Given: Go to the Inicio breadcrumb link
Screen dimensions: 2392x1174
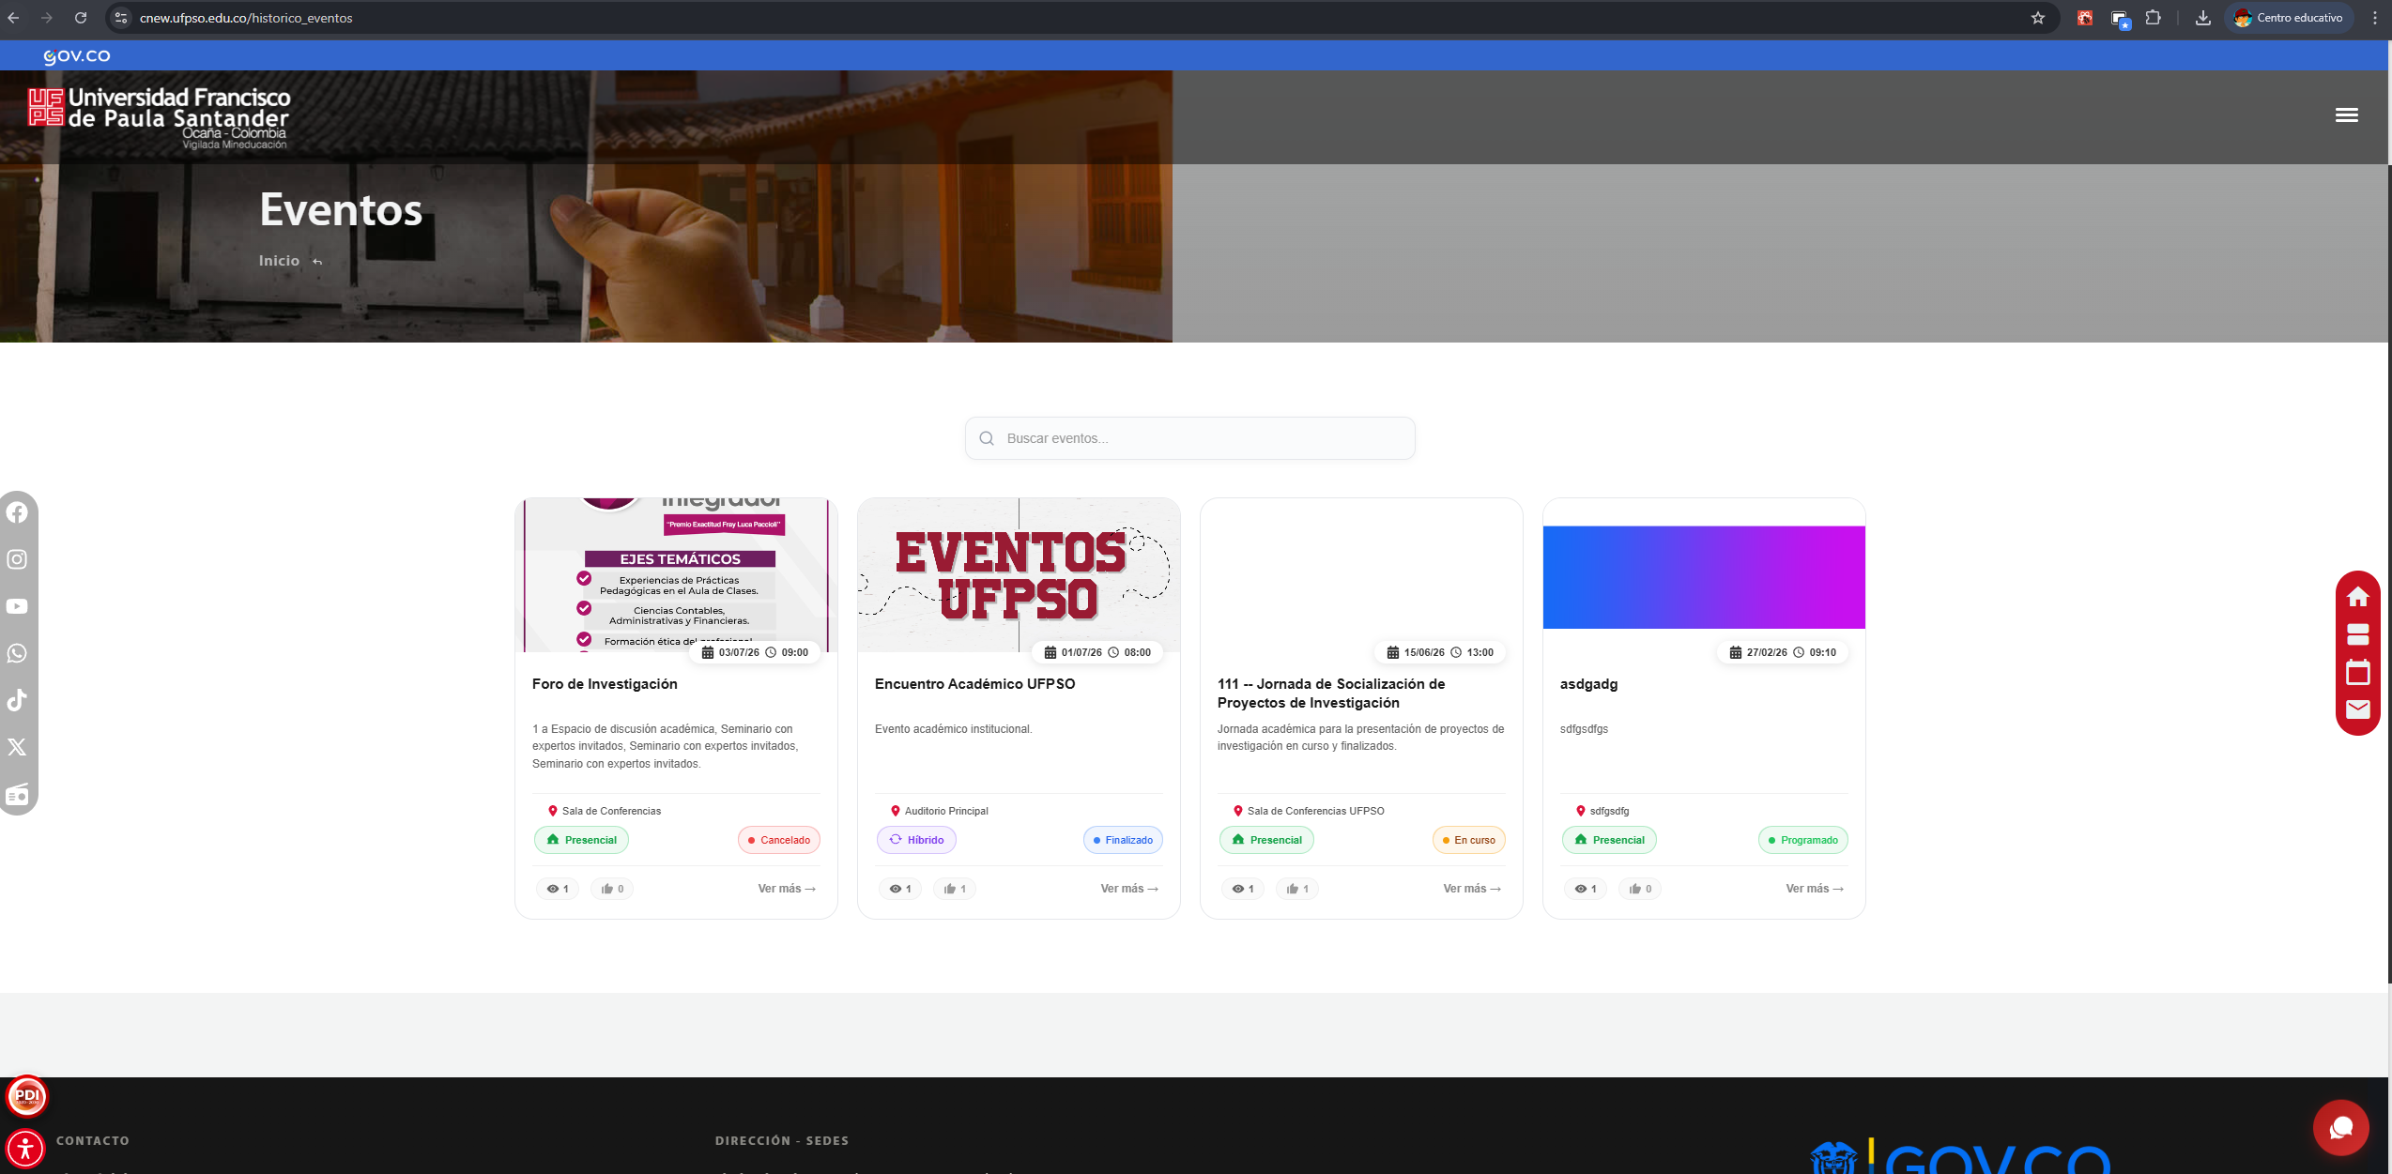Looking at the screenshot, I should [279, 261].
